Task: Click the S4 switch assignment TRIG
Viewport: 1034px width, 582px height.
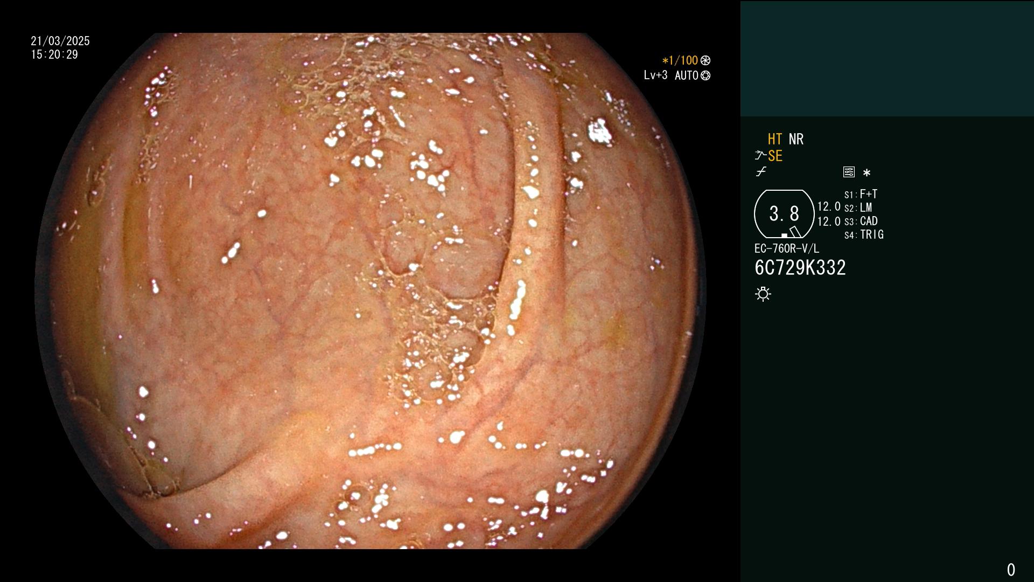Action: tap(864, 234)
